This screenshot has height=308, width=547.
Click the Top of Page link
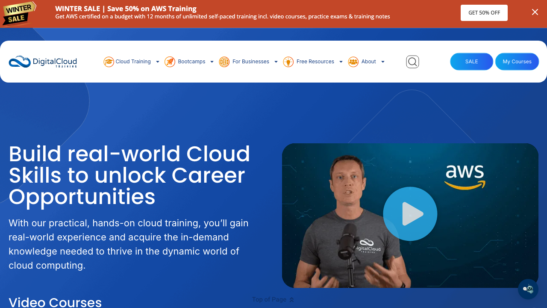pyautogui.click(x=273, y=299)
